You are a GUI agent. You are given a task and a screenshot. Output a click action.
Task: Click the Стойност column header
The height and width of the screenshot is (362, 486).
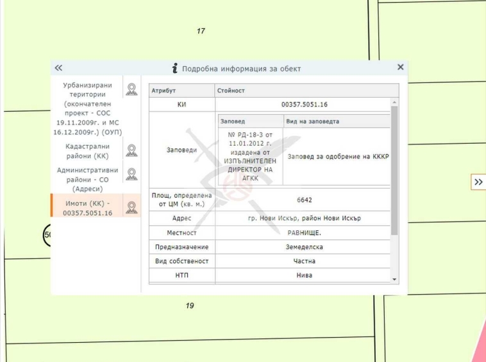tap(231, 91)
